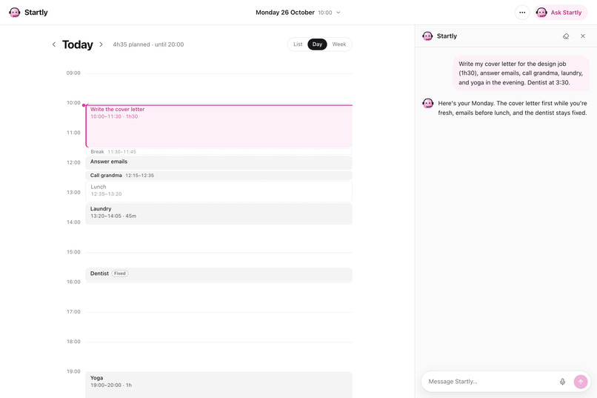Click the Fixed badge on Dentist

(120, 273)
